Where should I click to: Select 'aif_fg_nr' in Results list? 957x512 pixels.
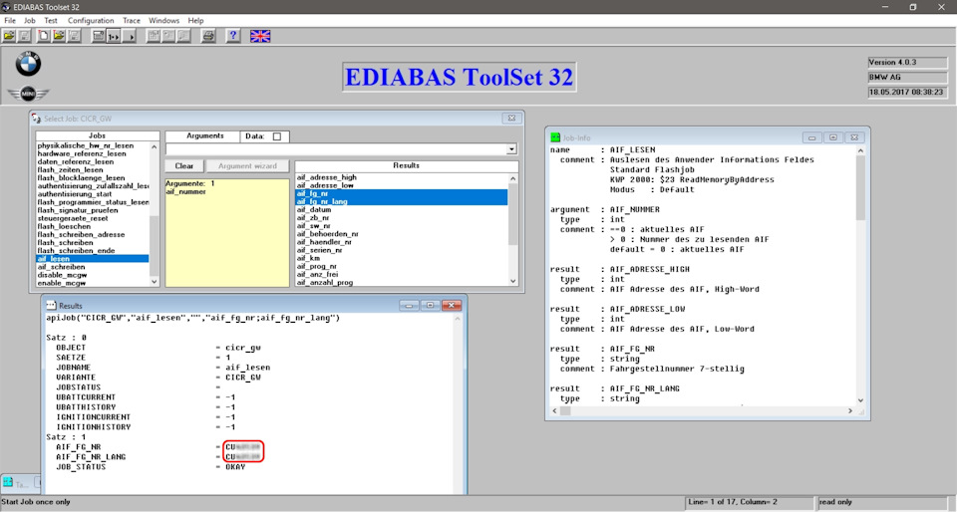point(402,193)
